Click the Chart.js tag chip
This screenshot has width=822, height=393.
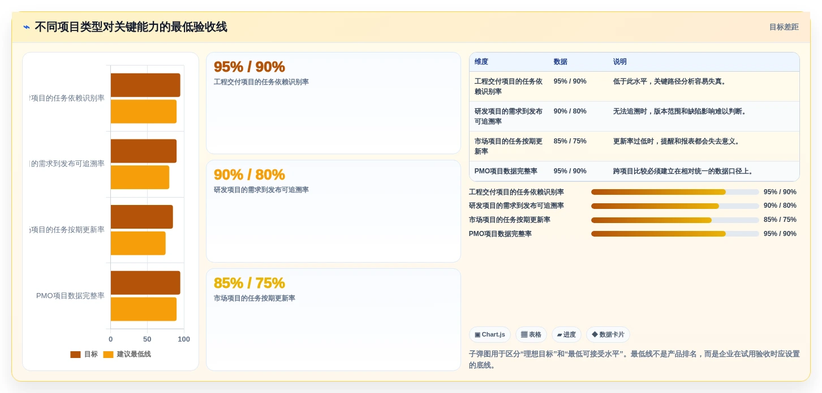click(489, 335)
